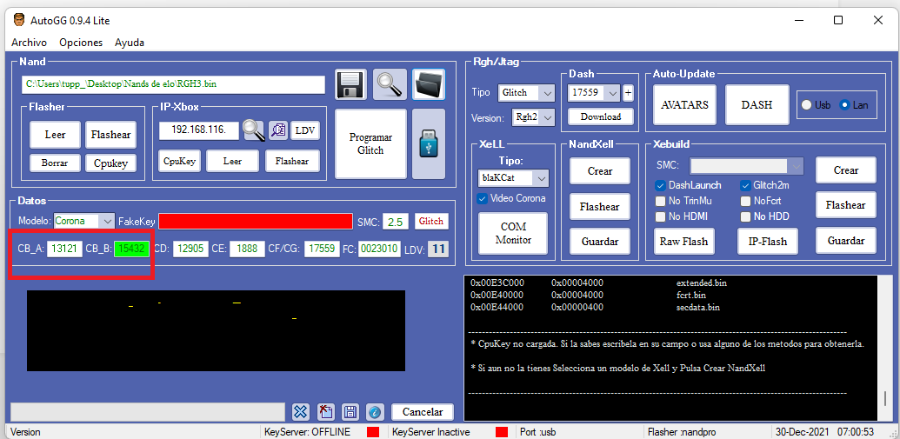Click the network scan icon beside LDV
The image size is (900, 439).
277,130
